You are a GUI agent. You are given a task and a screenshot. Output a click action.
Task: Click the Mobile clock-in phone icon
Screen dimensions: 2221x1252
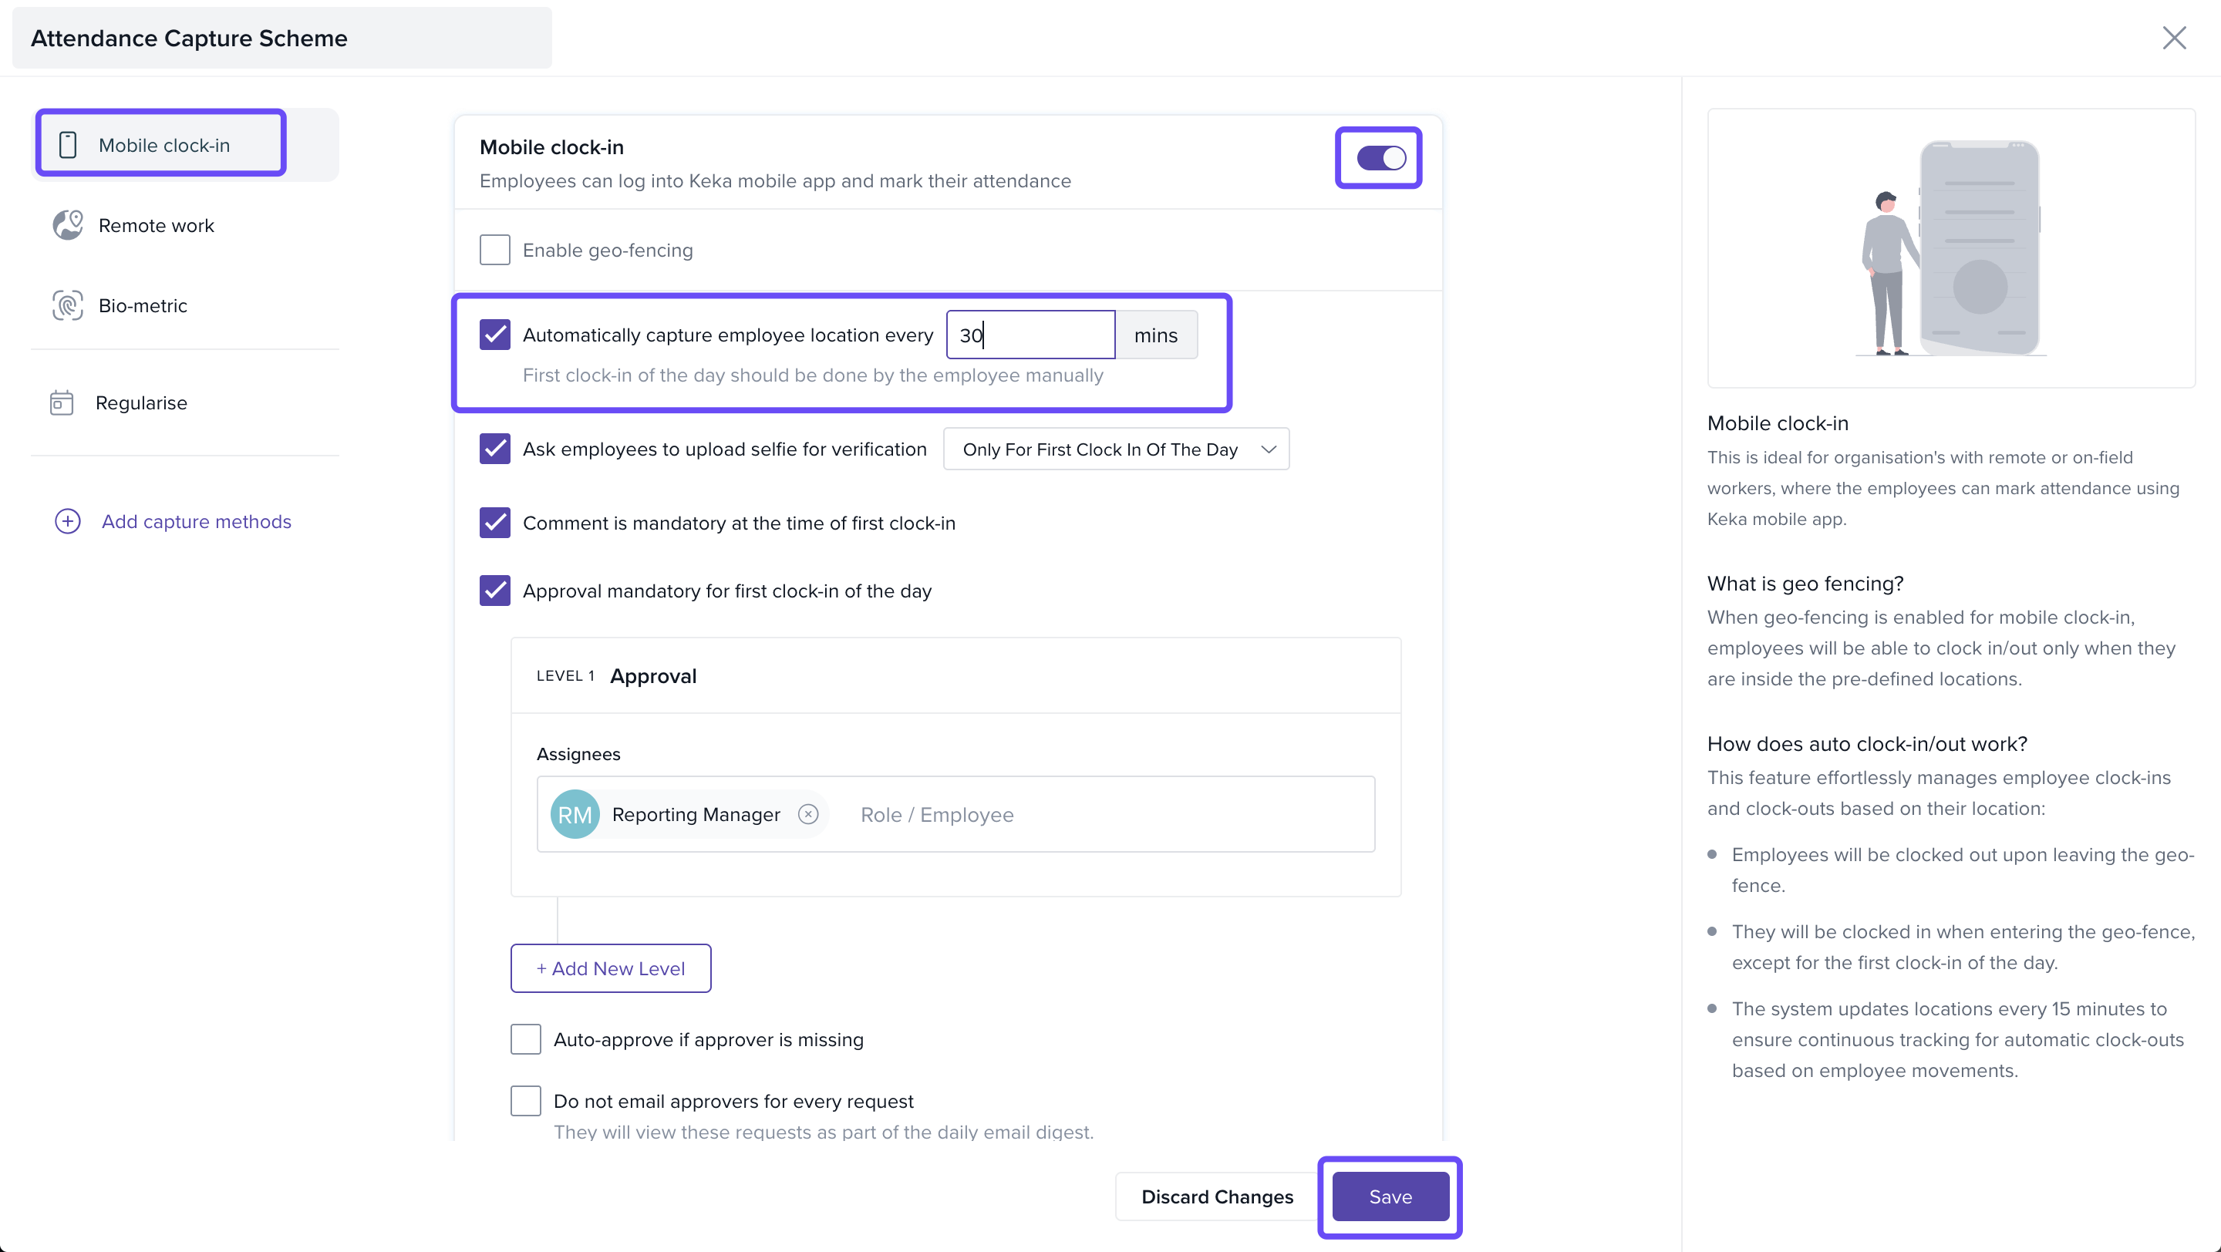(68, 145)
